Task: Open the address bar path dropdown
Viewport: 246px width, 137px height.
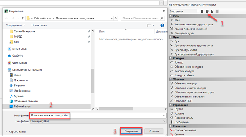Action: point(111,18)
